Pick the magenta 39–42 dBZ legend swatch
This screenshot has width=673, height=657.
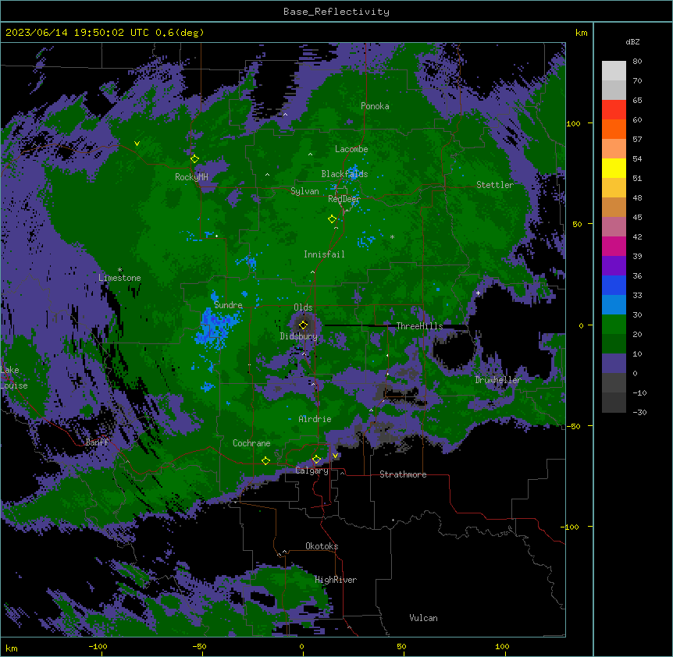[614, 246]
